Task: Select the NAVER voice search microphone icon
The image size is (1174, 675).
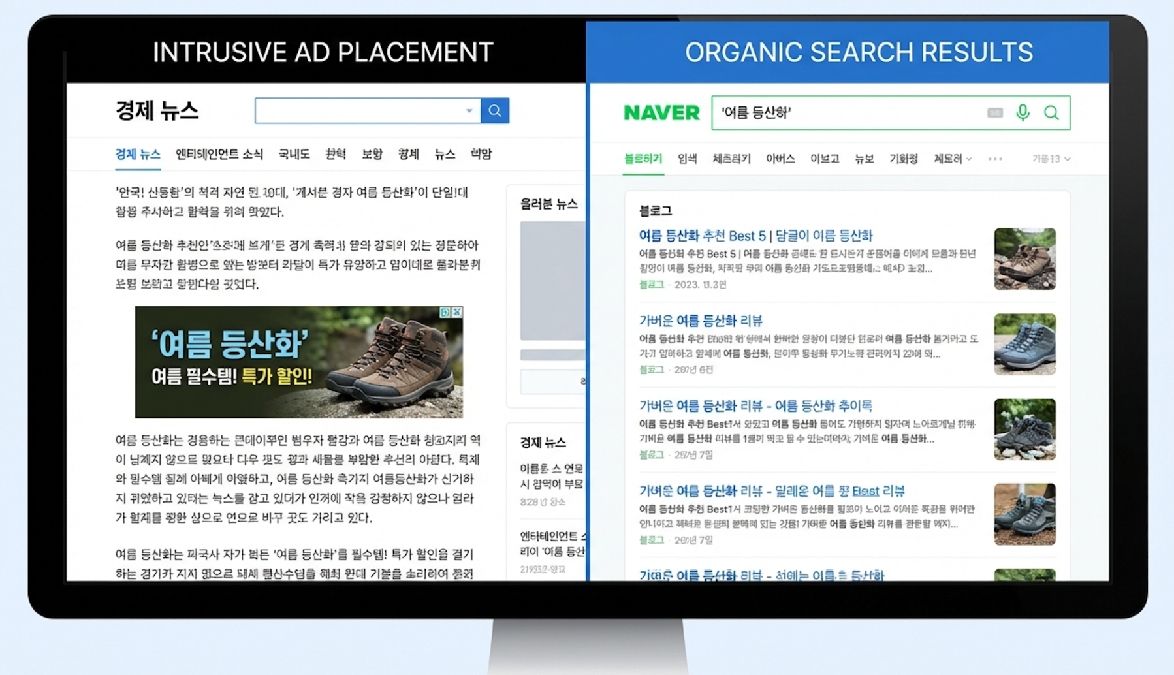Action: [x=1022, y=112]
